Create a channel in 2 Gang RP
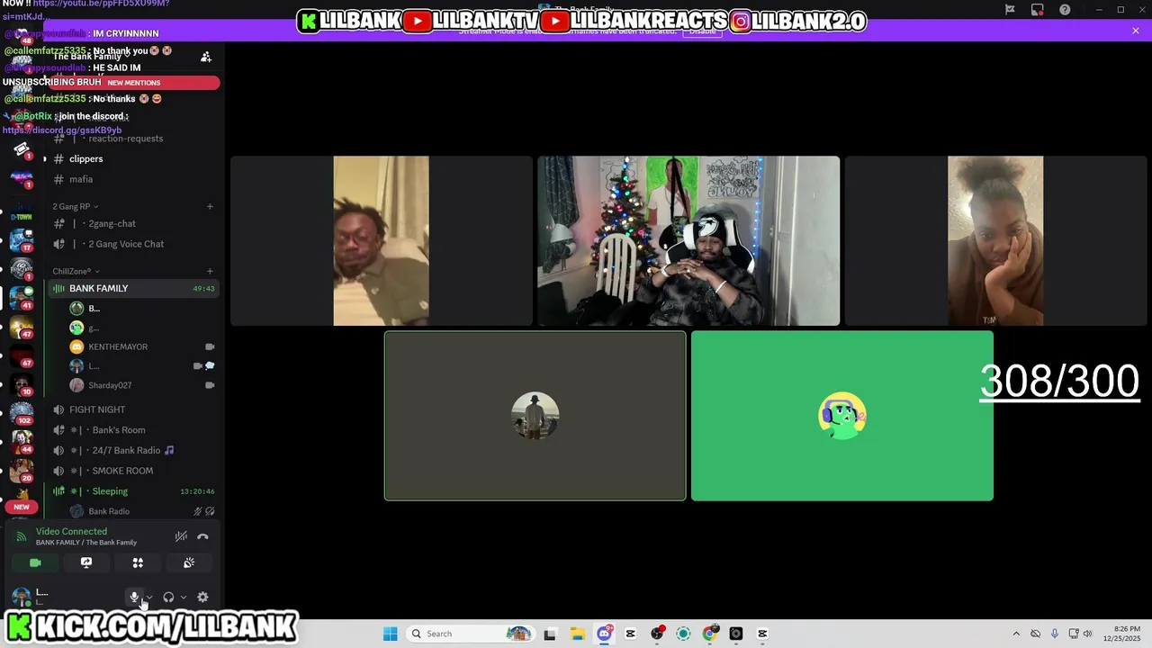 pos(210,206)
